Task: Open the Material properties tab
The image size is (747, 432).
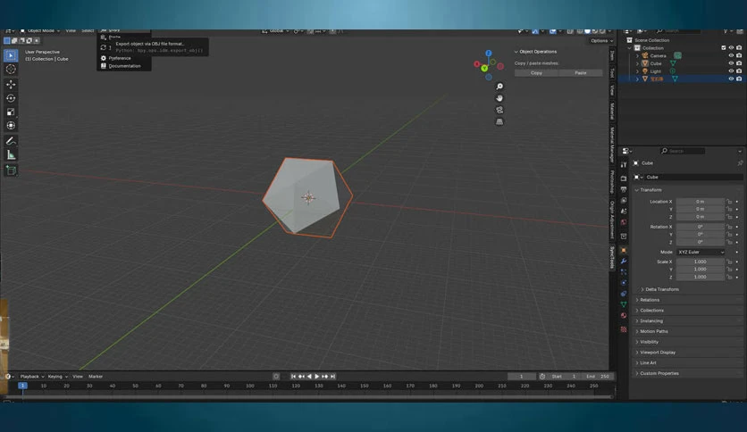Action: pyautogui.click(x=624, y=315)
